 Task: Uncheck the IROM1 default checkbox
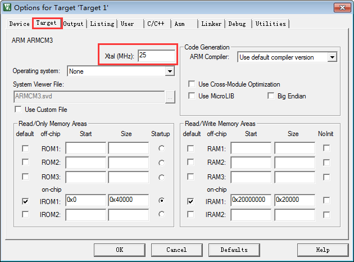click(25, 201)
